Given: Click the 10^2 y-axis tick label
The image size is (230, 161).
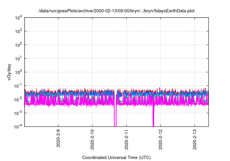Looking at the screenshot, I should point(18,45).
